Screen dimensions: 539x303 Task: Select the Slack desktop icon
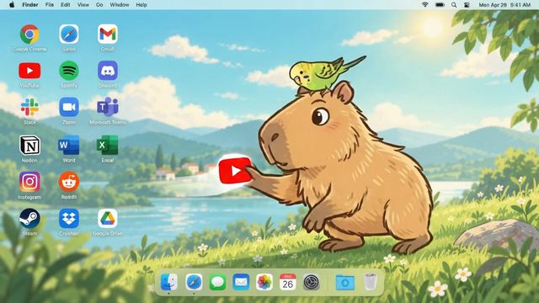[x=29, y=107]
